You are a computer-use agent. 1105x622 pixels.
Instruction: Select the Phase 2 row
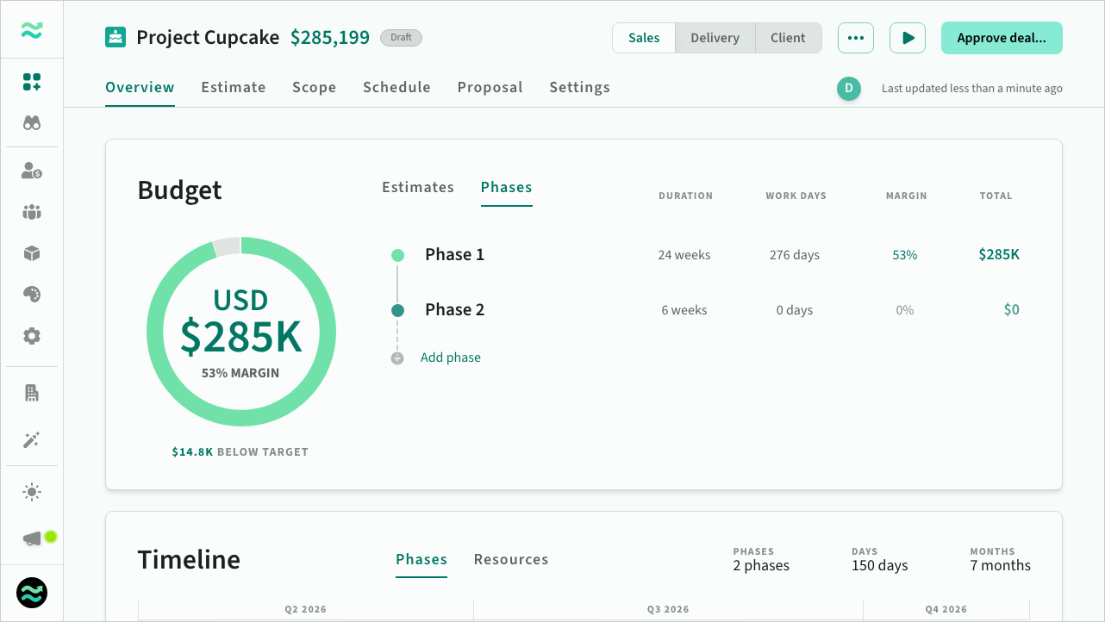coord(454,310)
